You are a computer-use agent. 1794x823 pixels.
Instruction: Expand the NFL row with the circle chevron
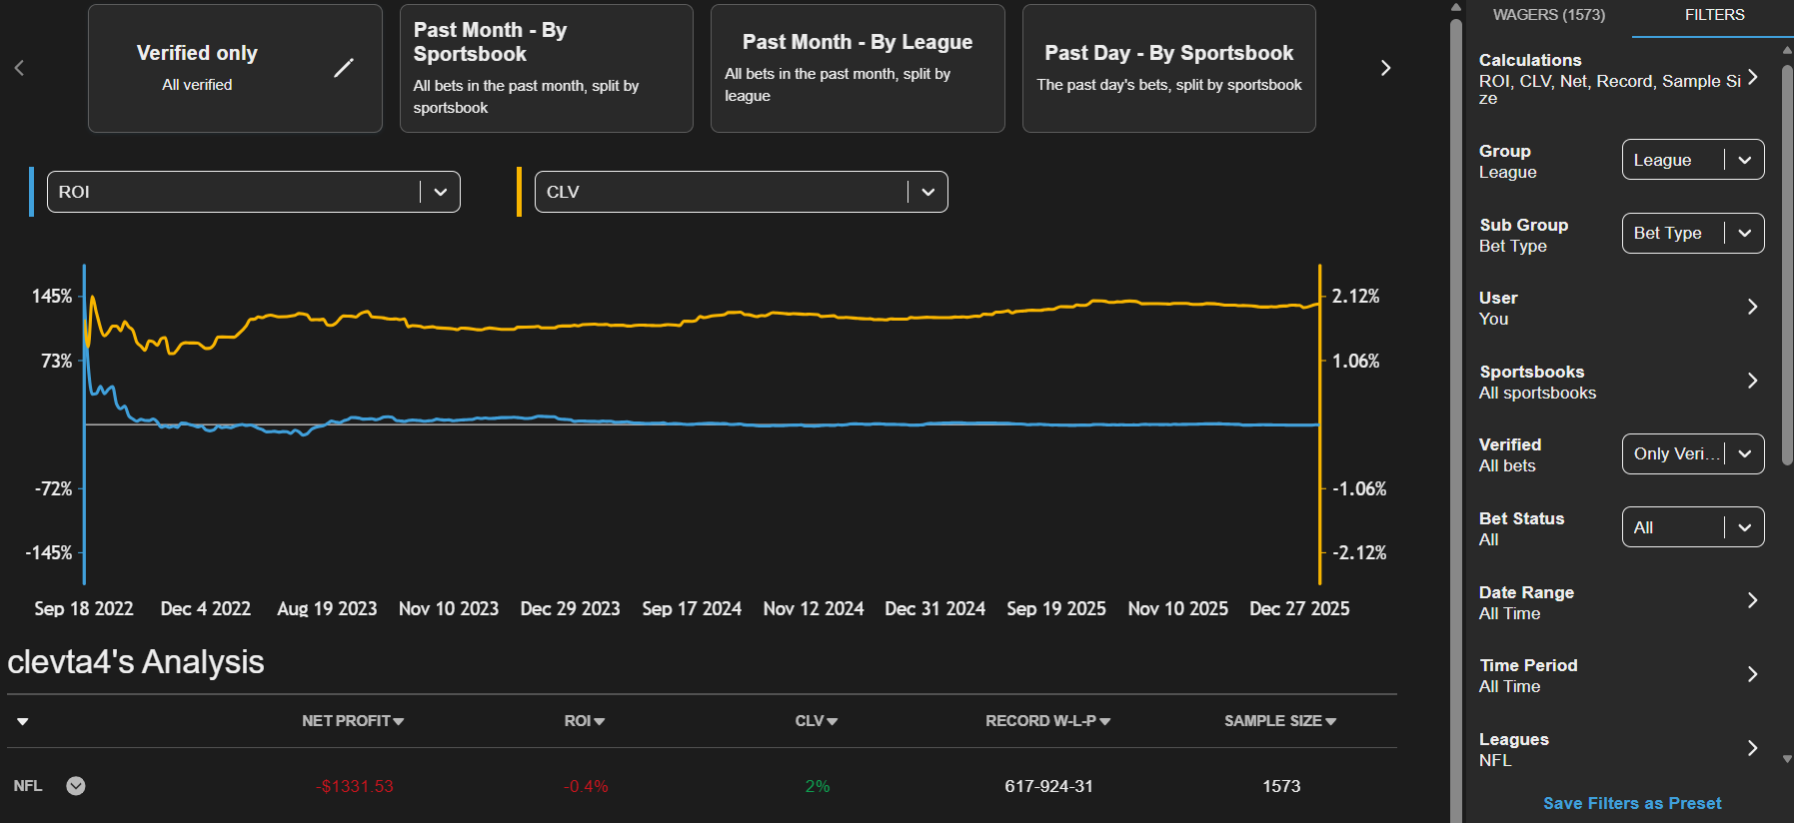76,786
